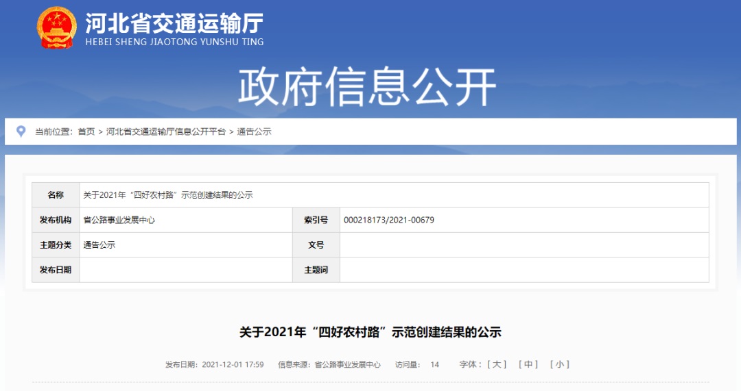741x391 pixels.
Task: Click the 信息来源 source text
Action: point(329,364)
